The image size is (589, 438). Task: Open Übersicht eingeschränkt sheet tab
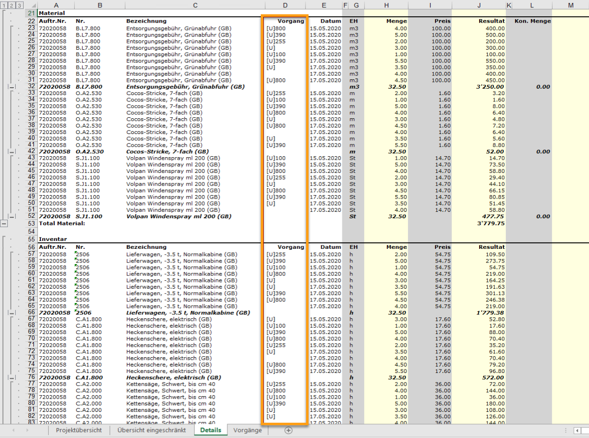coord(152,430)
